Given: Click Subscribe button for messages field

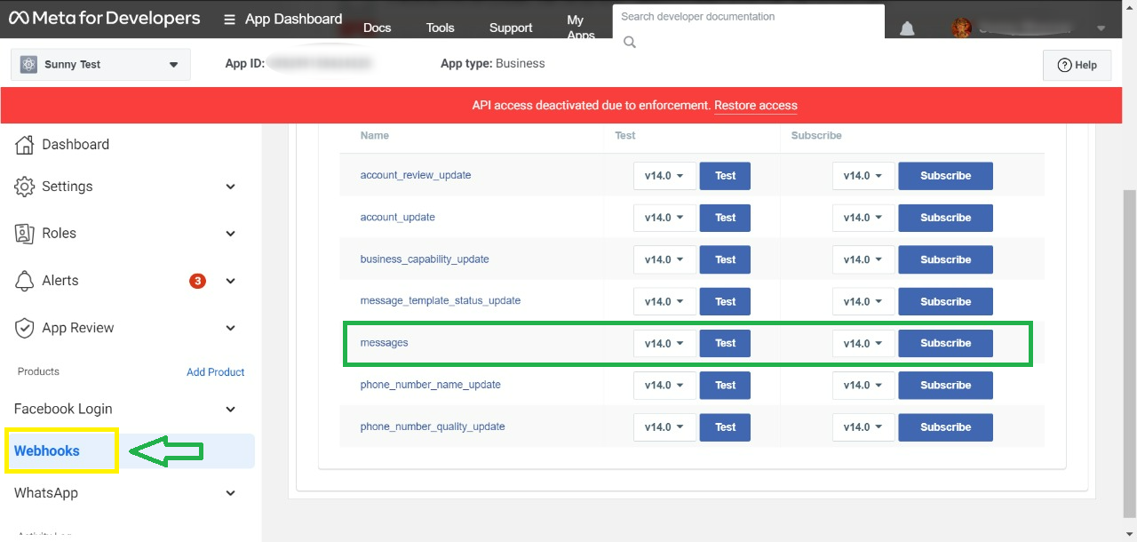Looking at the screenshot, I should (x=945, y=344).
